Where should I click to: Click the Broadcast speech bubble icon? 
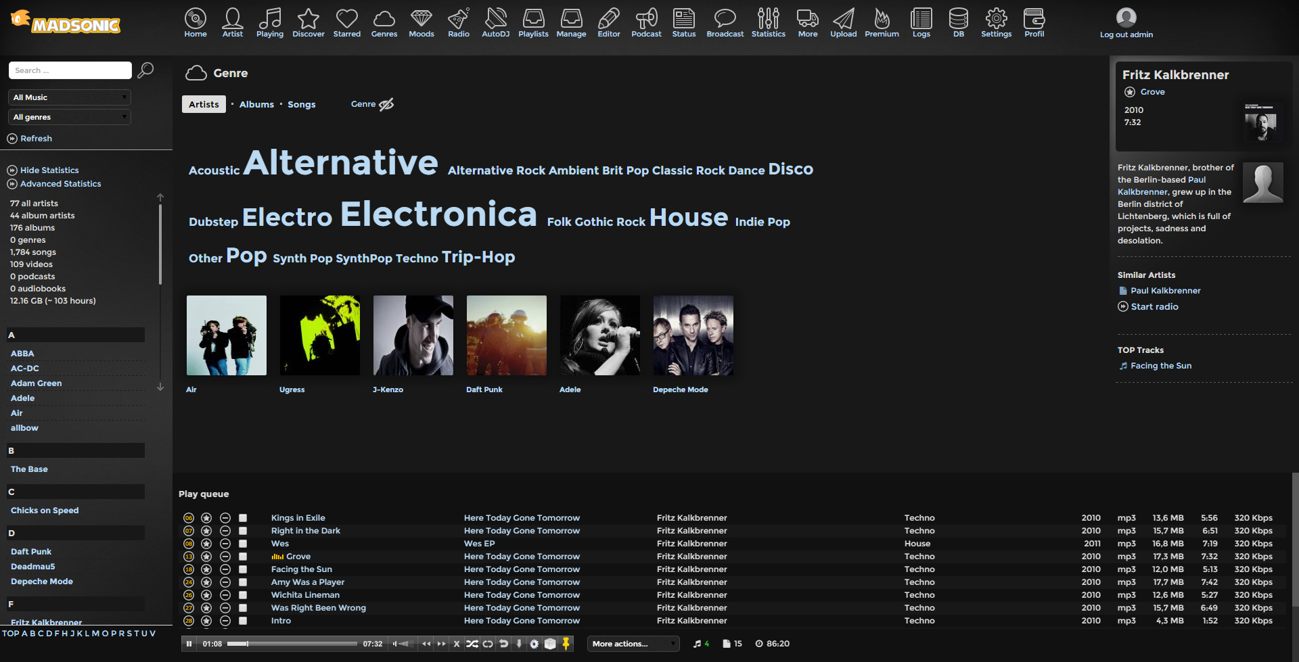point(725,22)
